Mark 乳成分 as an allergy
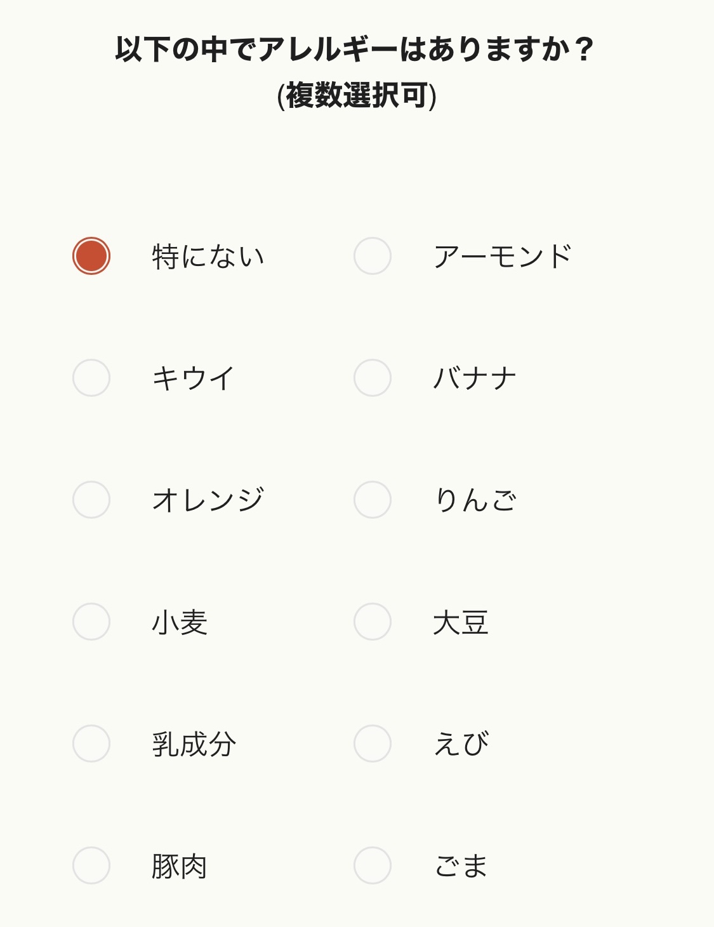 click(91, 744)
